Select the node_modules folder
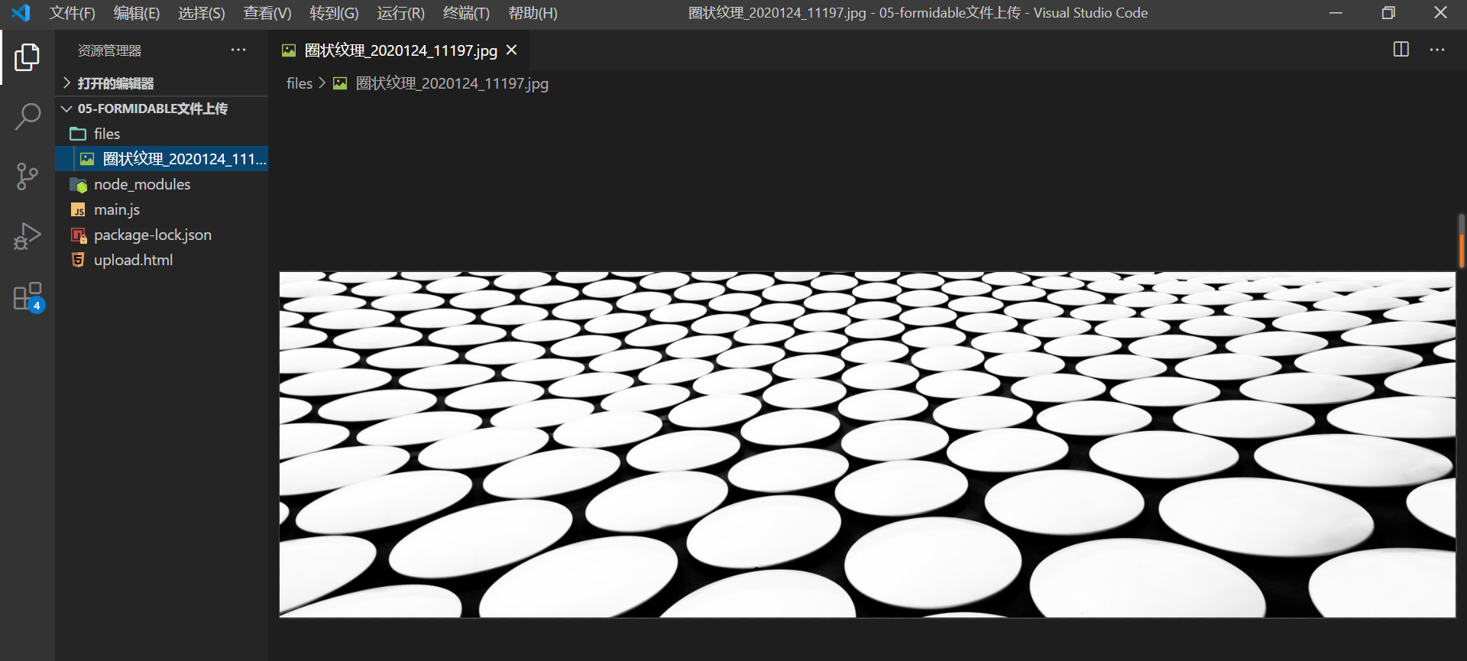This screenshot has height=661, width=1467. pos(161,184)
